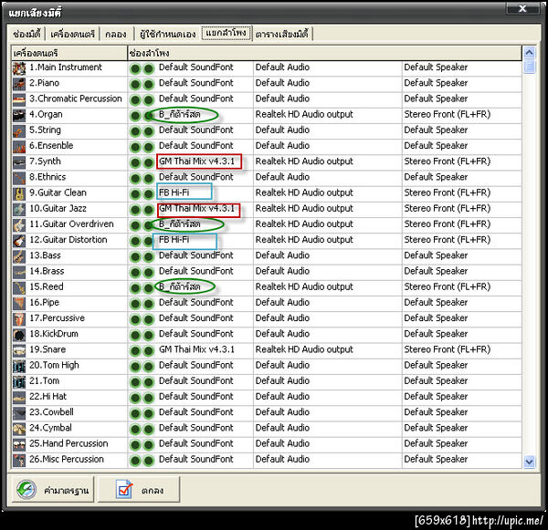This screenshot has width=548, height=530.
Task: Toggle left green dot in Snare row
Action: pos(135,351)
